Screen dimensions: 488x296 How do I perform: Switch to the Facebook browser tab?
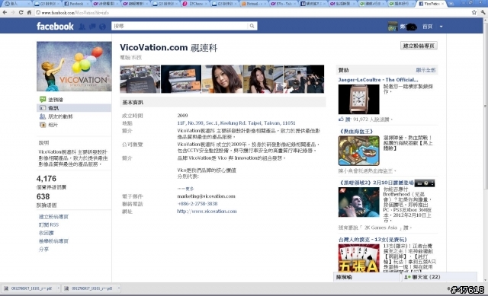point(76,4)
